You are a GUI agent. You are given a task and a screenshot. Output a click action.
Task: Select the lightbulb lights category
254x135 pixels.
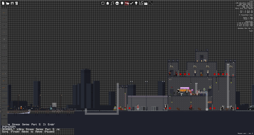click(x=136, y=3)
